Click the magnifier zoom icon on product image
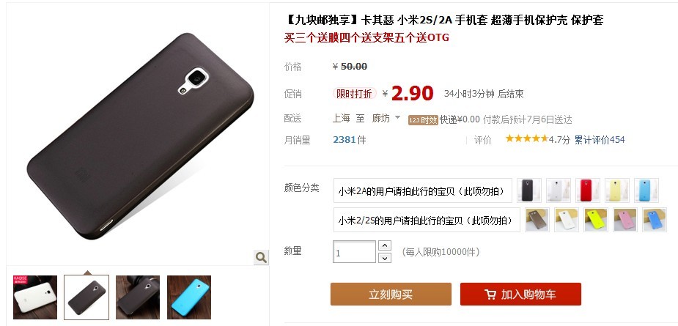Screen dimensions: 678x326 click(261, 258)
